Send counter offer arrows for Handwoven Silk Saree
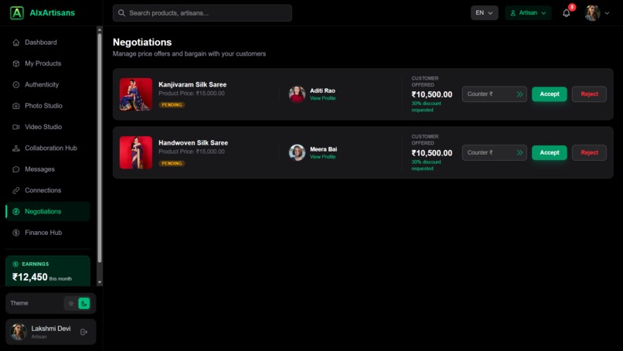This screenshot has height=351, width=623. (x=519, y=152)
